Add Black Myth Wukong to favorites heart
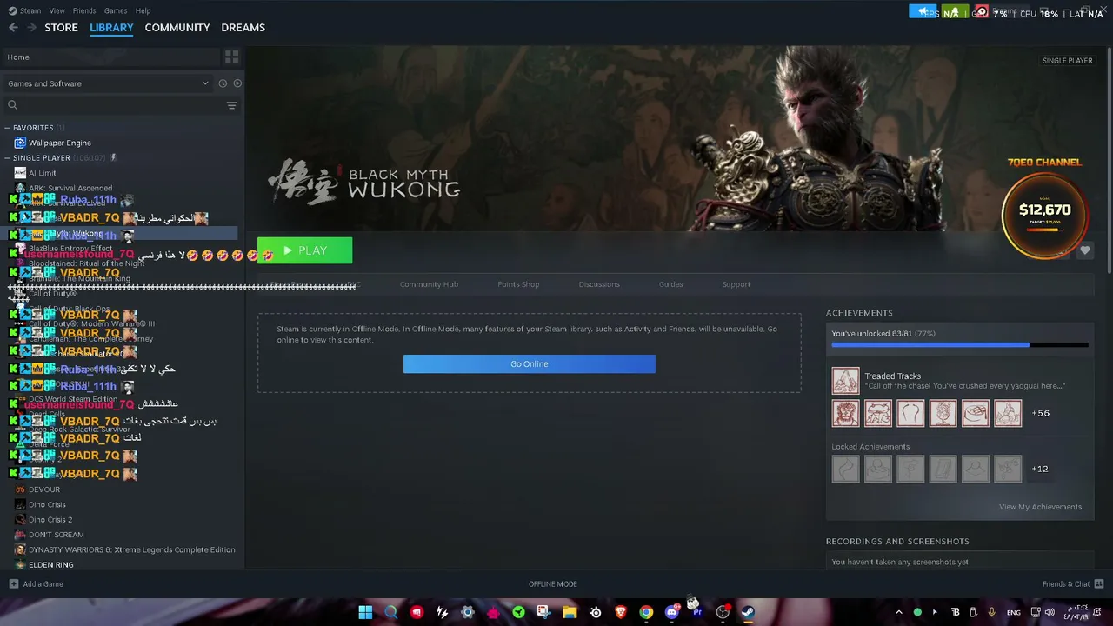1113x626 pixels. pos(1085,250)
